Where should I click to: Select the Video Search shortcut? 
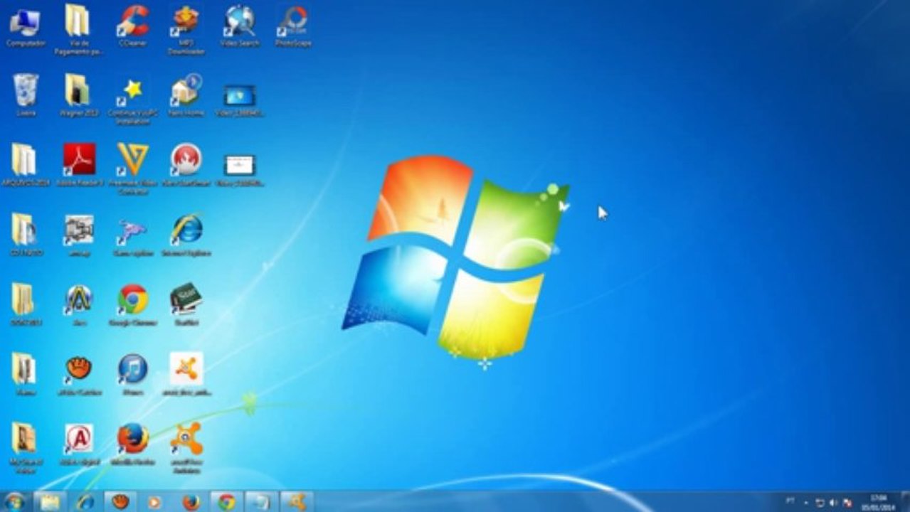click(240, 26)
